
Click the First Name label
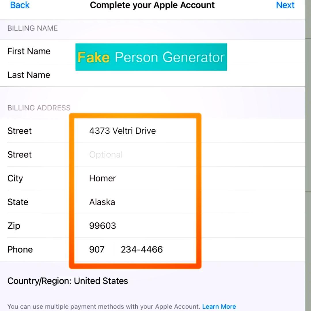click(x=29, y=51)
